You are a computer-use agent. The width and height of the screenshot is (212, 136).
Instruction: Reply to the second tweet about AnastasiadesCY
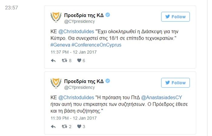point(53,127)
